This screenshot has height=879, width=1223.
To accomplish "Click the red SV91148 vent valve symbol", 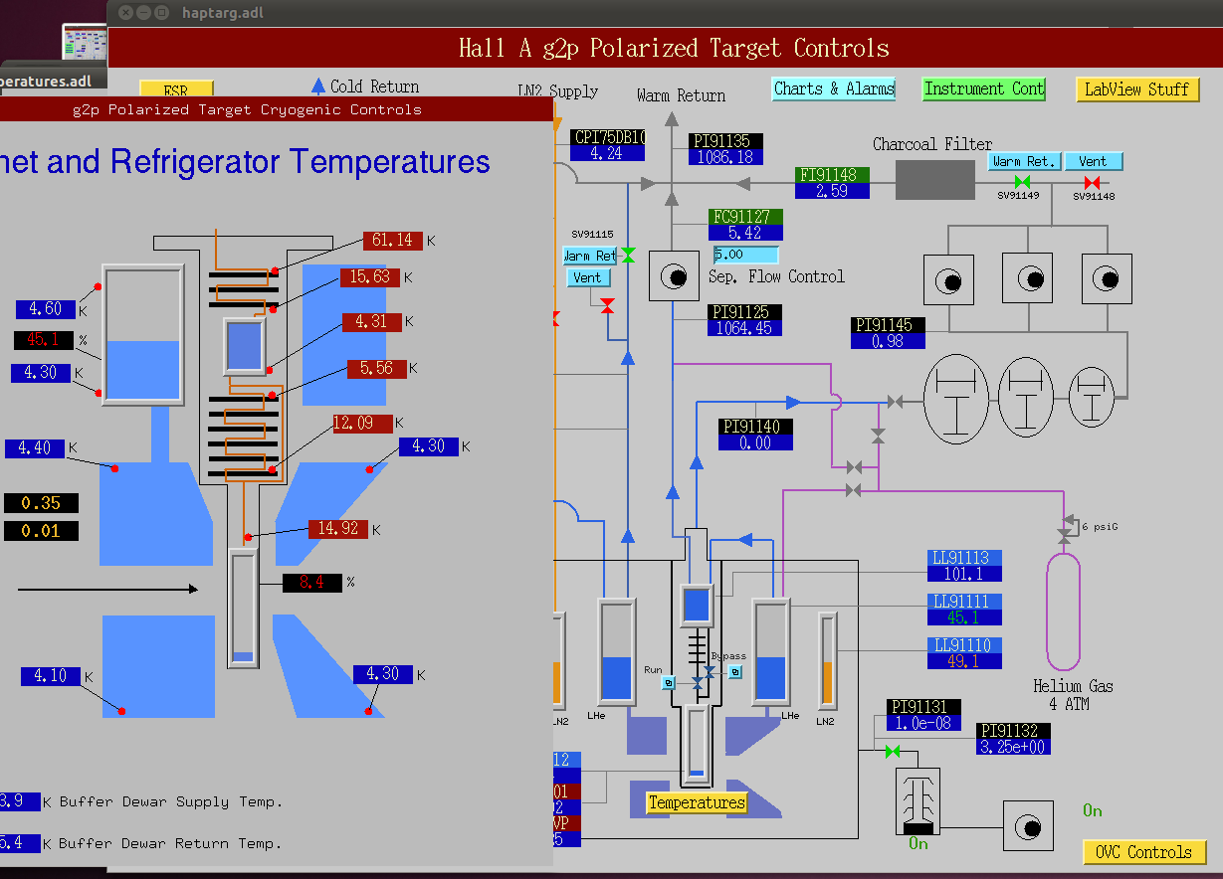I will pyautogui.click(x=1092, y=183).
